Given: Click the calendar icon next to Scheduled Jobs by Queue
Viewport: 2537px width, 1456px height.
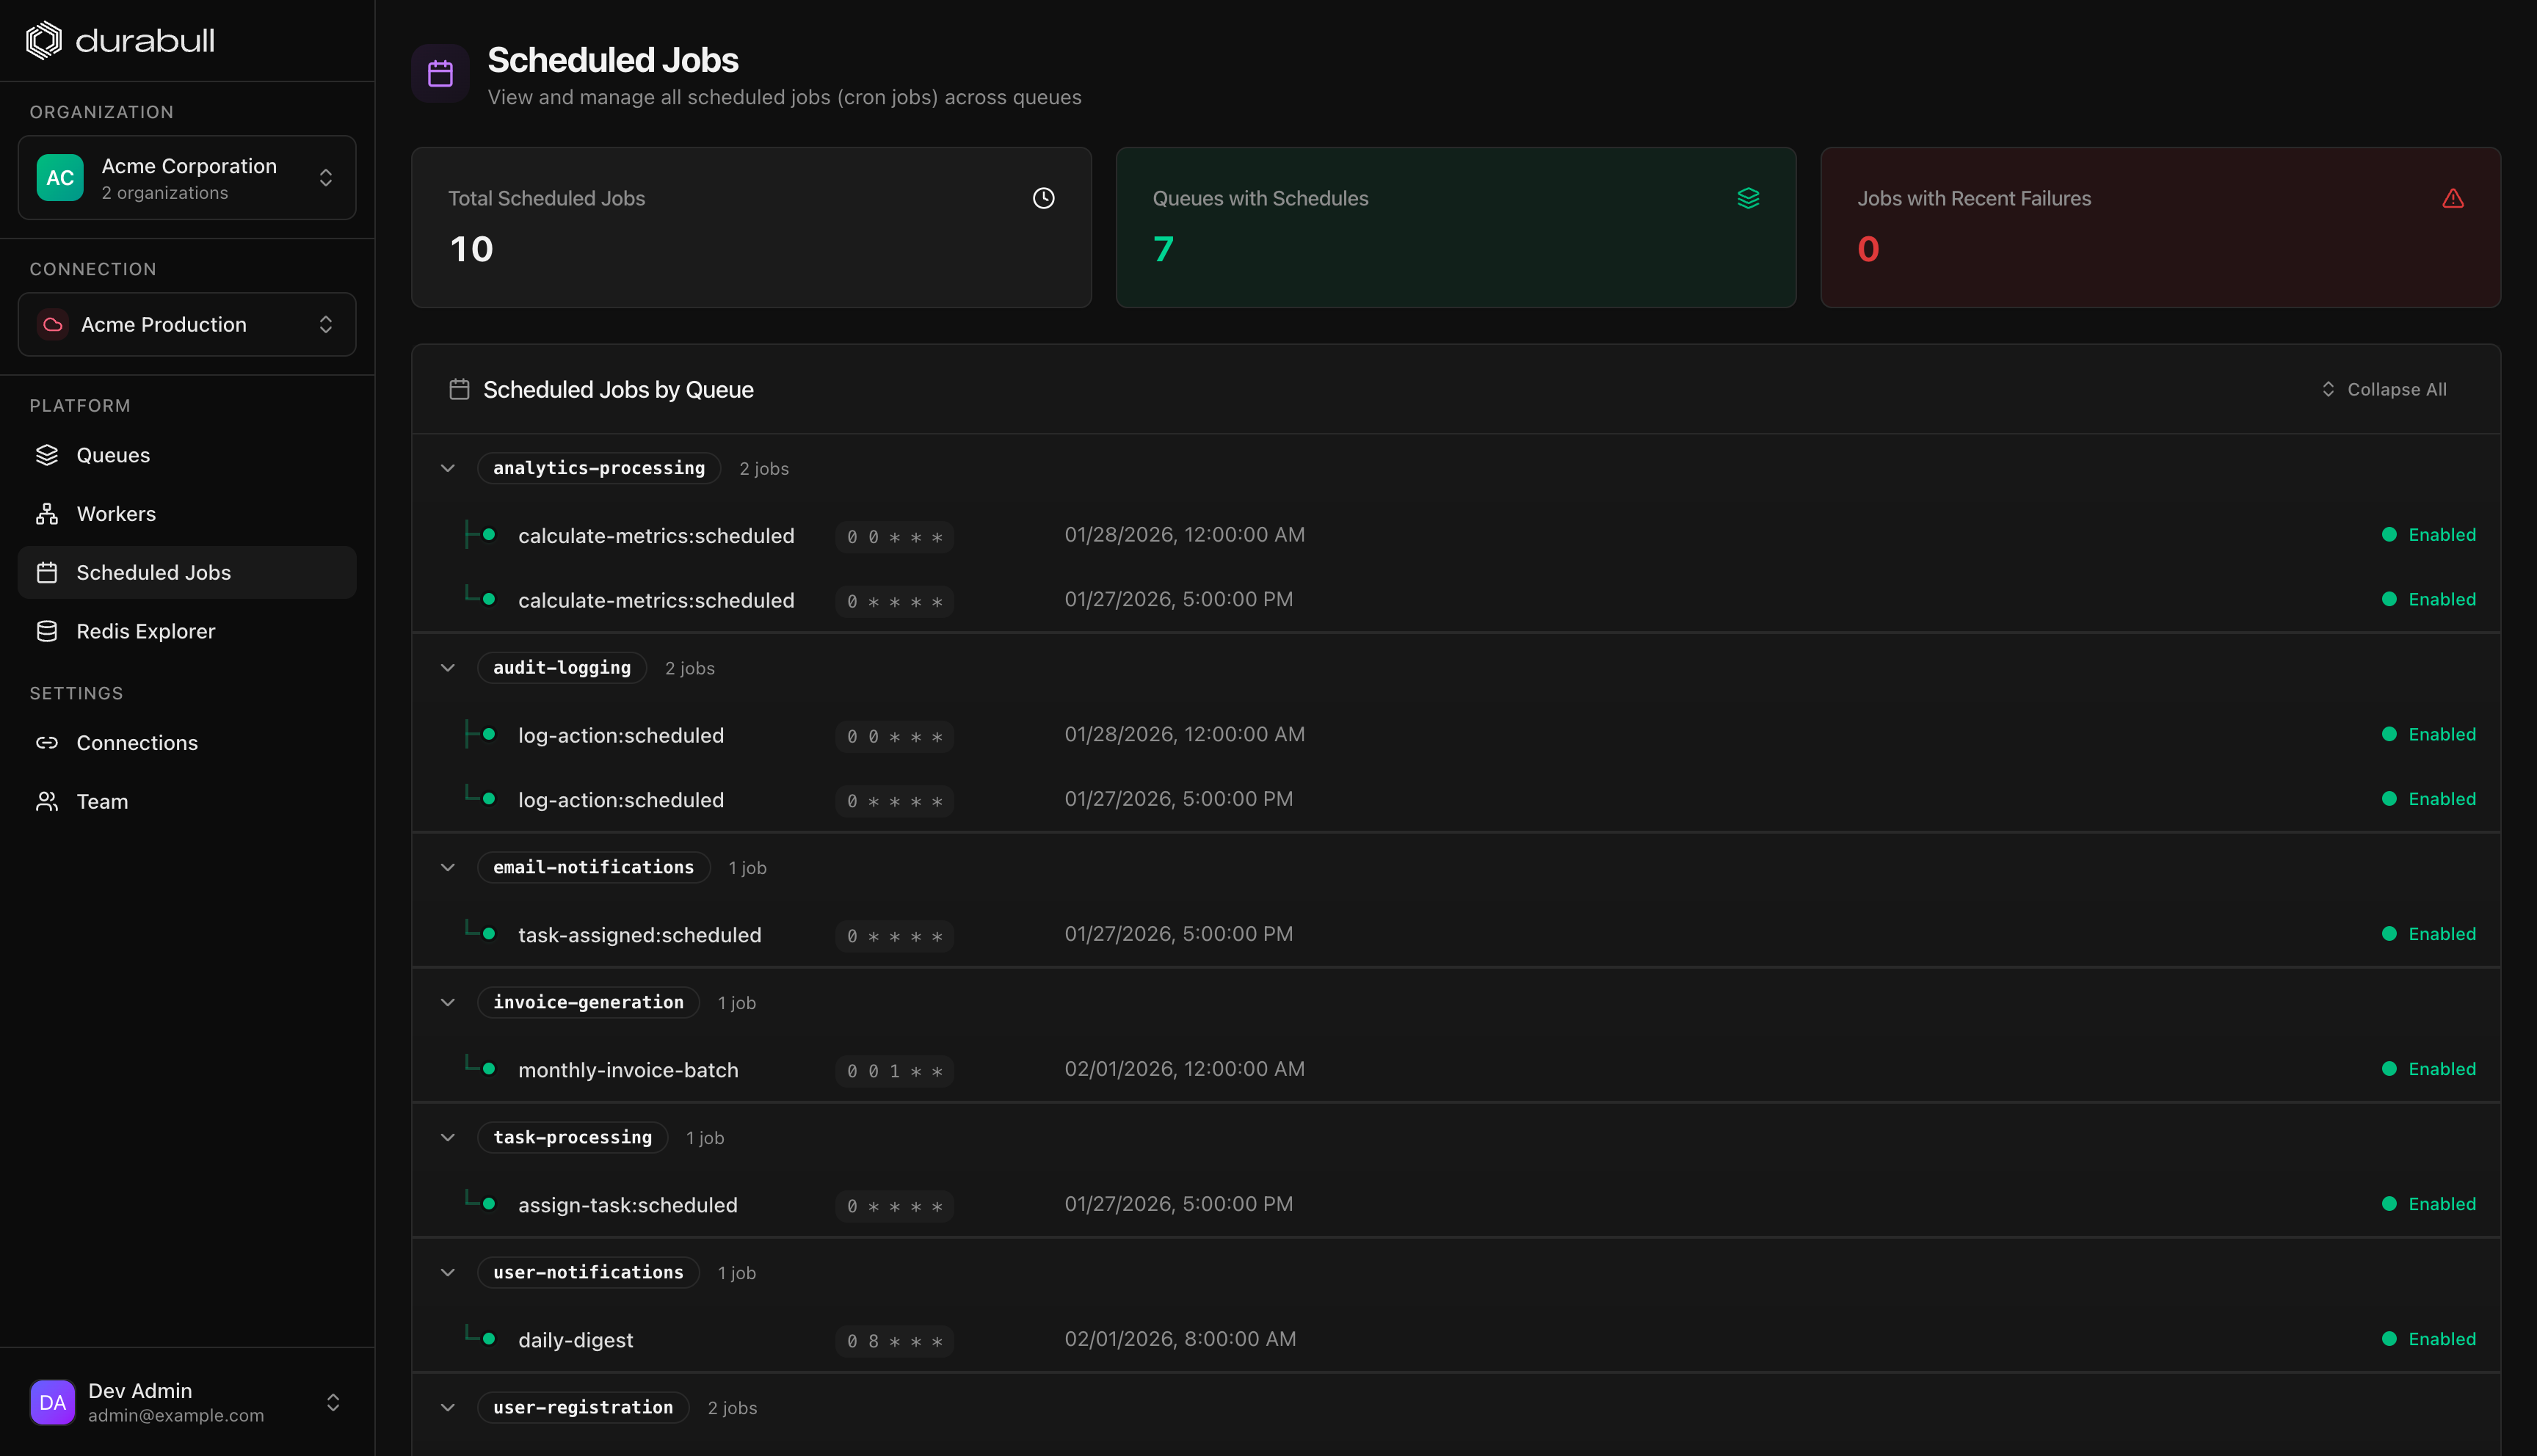Looking at the screenshot, I should [459, 389].
